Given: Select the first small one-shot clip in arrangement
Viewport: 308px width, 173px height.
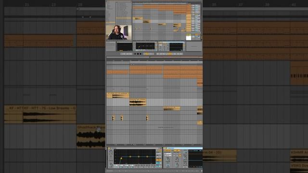Looking at the screenshot, I should tap(114, 118).
